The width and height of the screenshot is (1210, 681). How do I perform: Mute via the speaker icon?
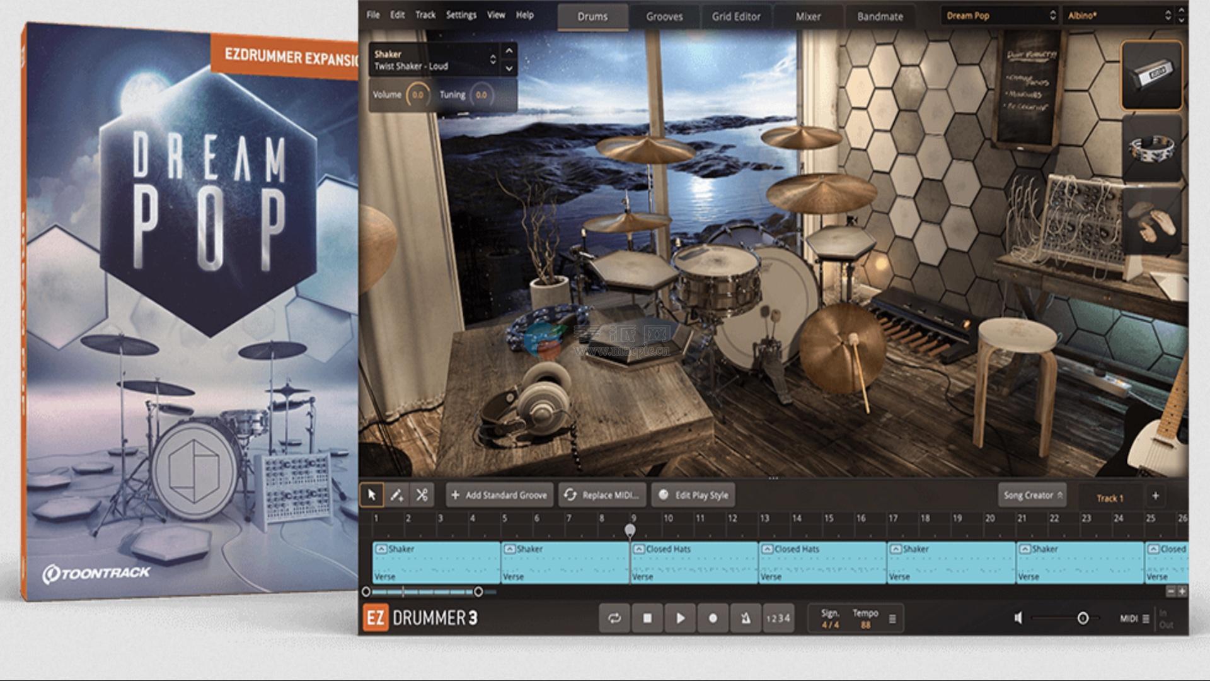pos(1018,618)
